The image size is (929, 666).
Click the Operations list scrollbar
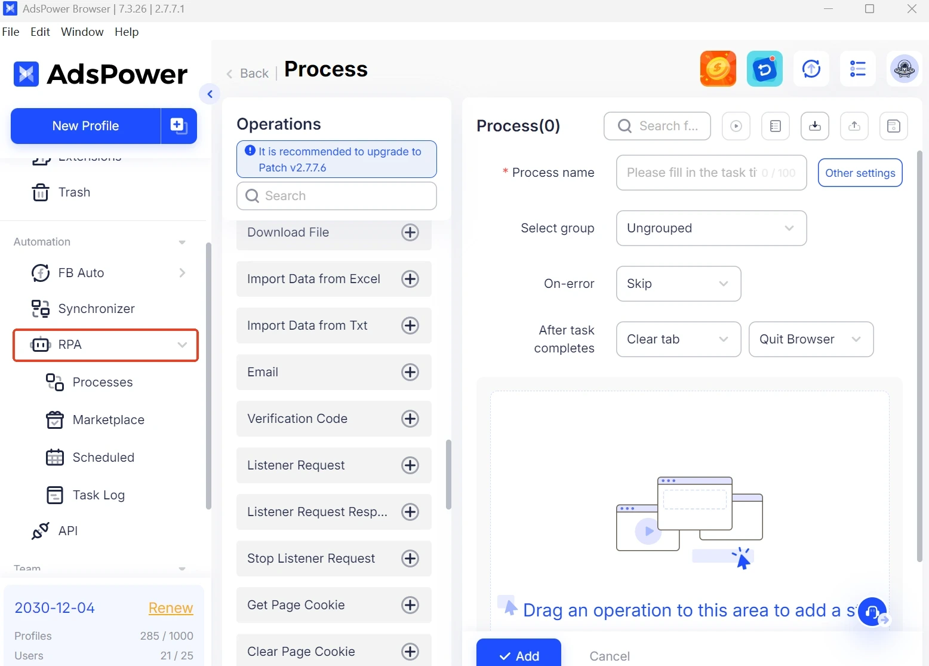pos(448,475)
